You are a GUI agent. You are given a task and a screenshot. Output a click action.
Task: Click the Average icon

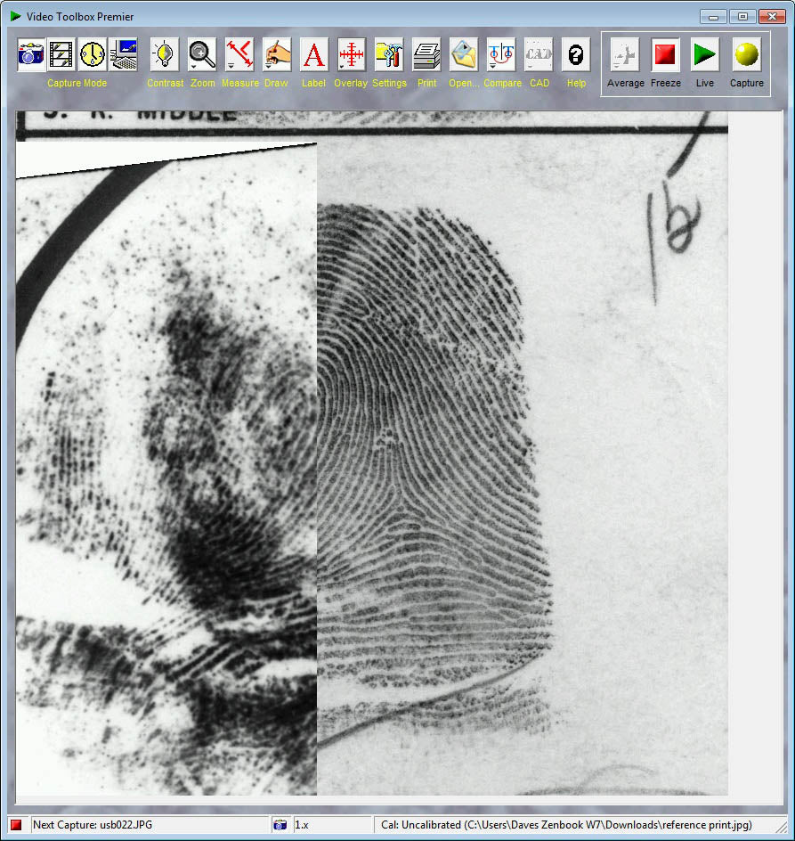pyautogui.click(x=625, y=55)
